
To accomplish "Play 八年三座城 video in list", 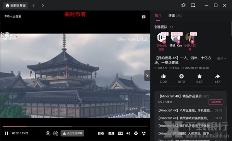I will point(190,110).
